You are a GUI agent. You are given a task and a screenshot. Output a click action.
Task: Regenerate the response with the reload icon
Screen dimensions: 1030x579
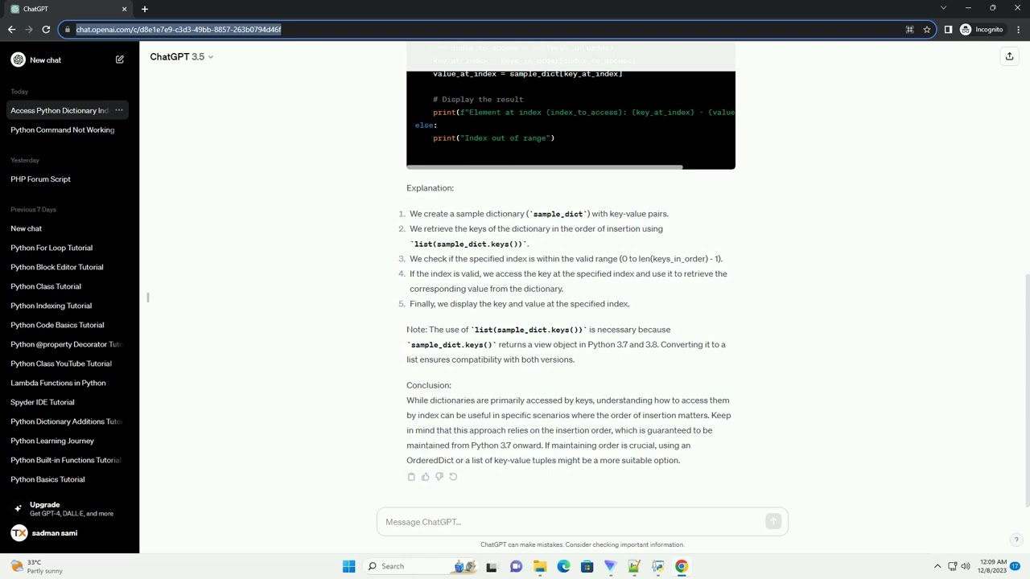[453, 477]
